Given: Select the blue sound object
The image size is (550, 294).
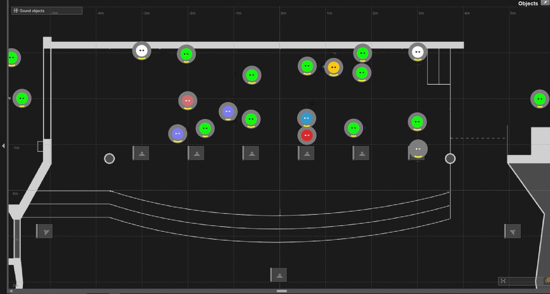Looking at the screenshot, I should (x=307, y=119).
